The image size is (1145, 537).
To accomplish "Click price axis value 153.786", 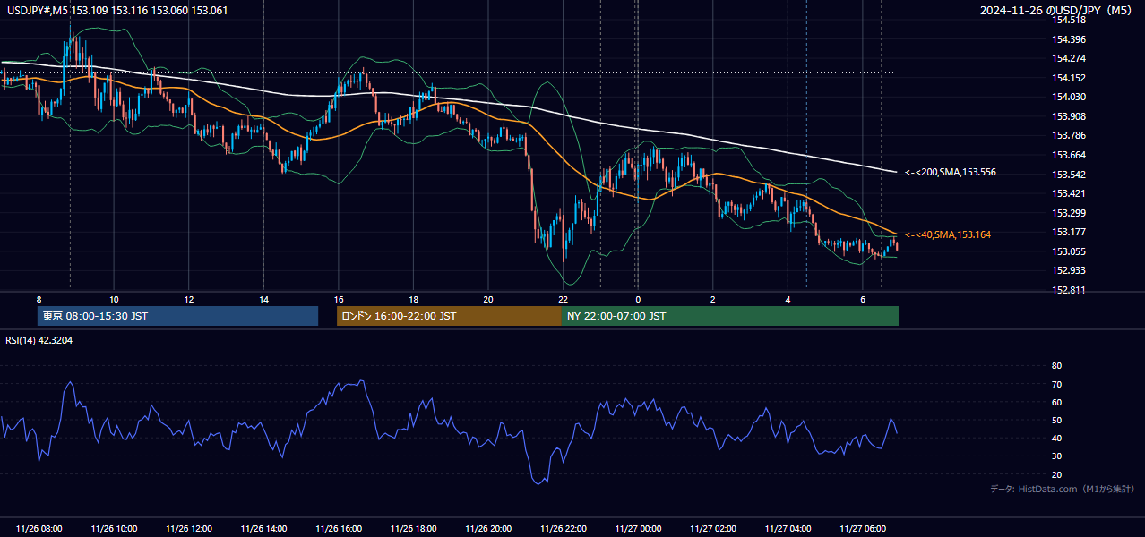I will pyautogui.click(x=1069, y=136).
